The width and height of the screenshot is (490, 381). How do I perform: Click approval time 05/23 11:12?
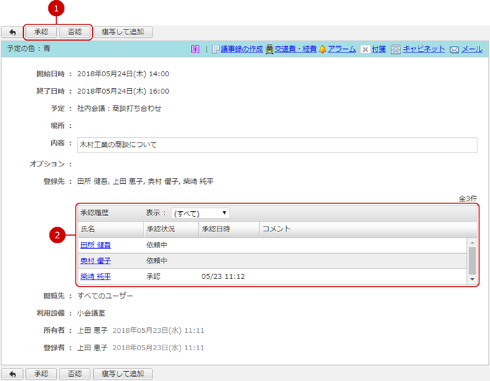pyautogui.click(x=223, y=277)
